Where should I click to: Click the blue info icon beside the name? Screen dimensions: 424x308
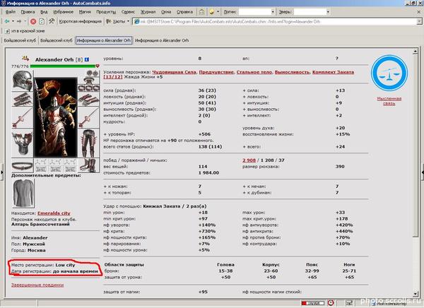[x=86, y=59]
